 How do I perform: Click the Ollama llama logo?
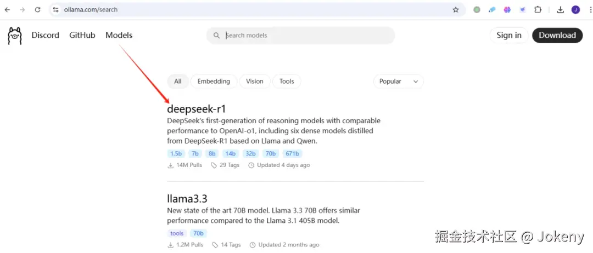tap(15, 36)
